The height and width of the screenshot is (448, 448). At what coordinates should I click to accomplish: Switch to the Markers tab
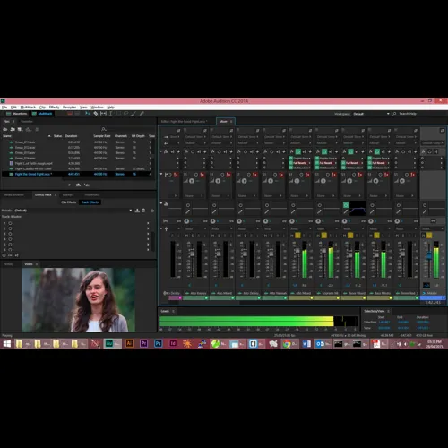coord(68,194)
